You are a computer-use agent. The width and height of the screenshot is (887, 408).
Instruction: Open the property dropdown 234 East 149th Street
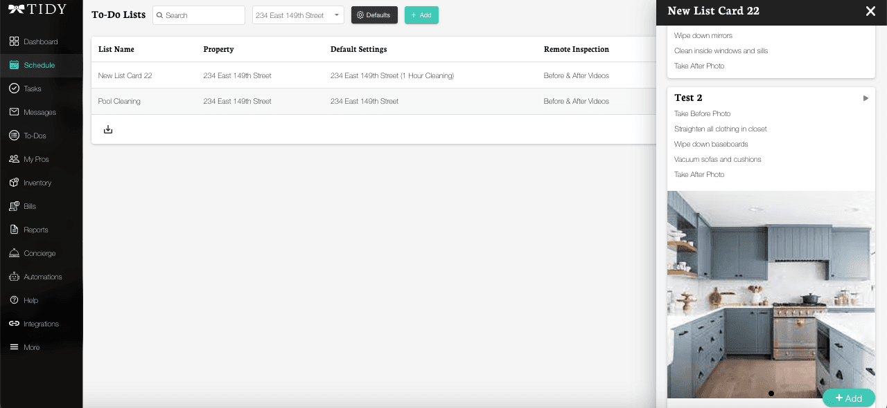click(298, 15)
